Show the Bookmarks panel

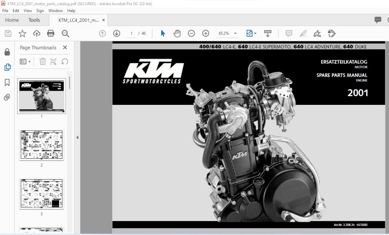pos(7,82)
